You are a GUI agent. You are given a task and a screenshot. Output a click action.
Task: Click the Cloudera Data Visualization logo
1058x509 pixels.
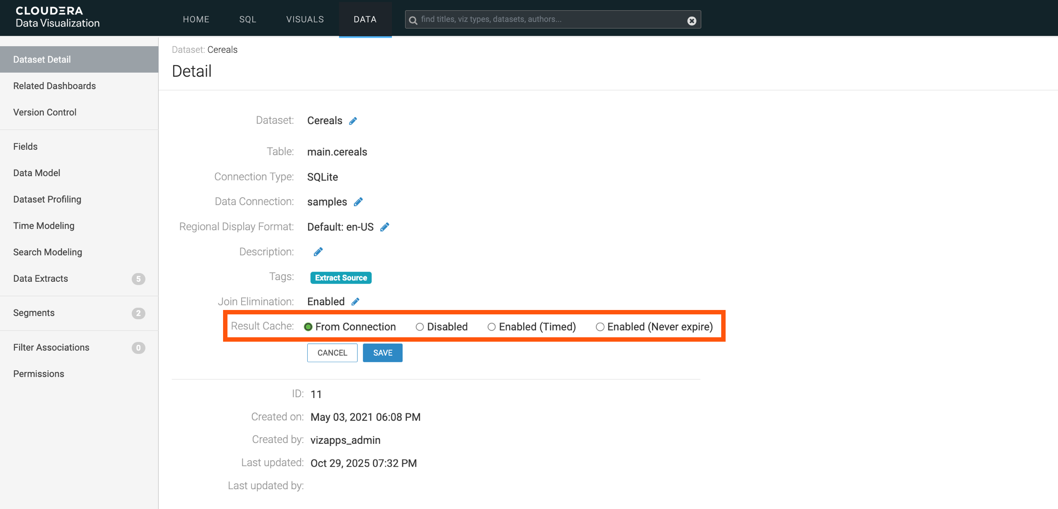pos(57,18)
